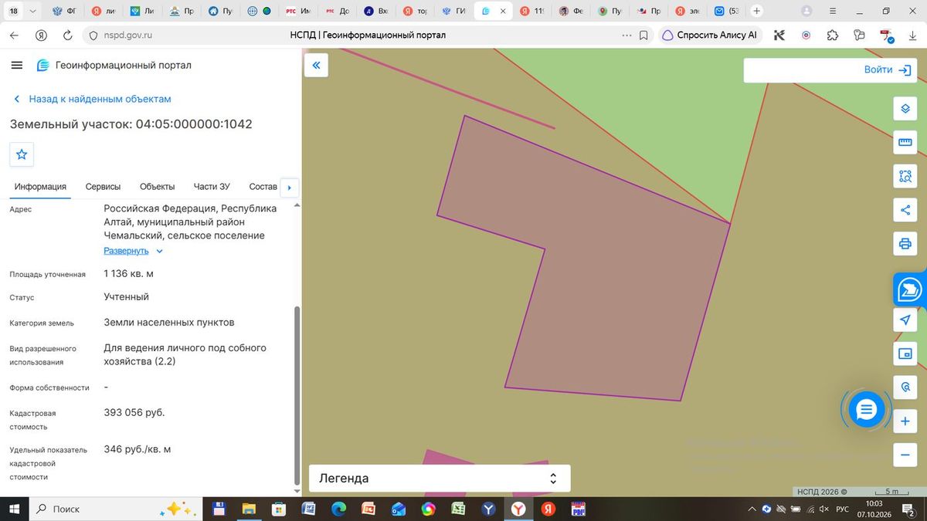Open the hamburger main menu
The width and height of the screenshot is (927, 521).
17,66
